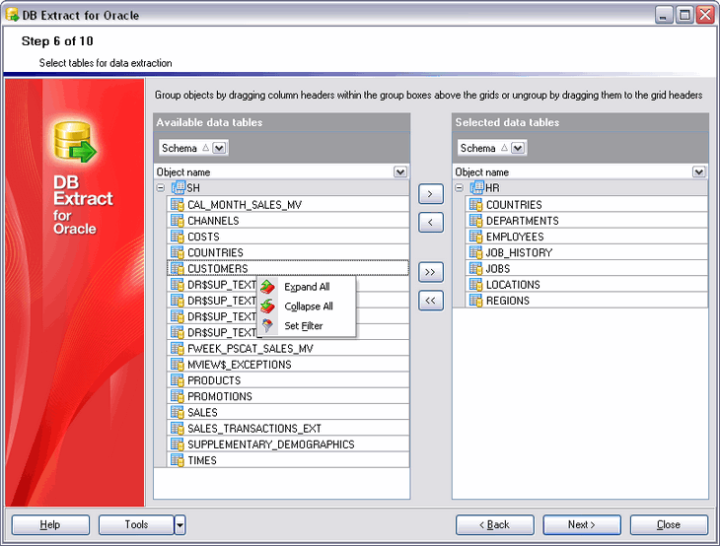The image size is (720, 546).
Task: Click the SALES table icon
Action: pos(178,412)
